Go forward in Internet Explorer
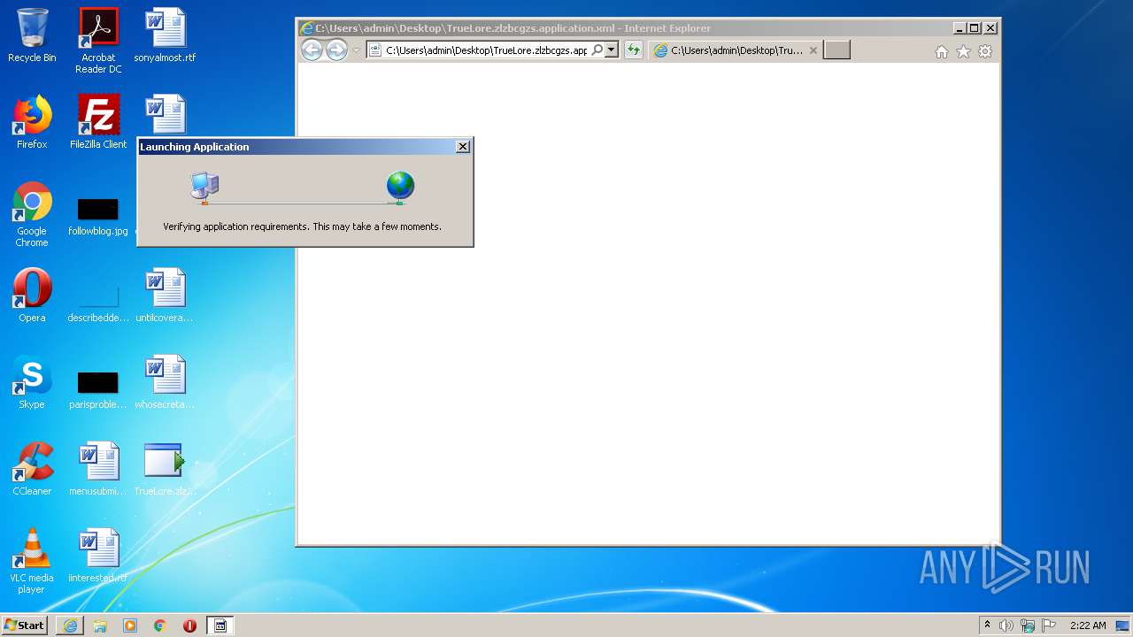The height and width of the screenshot is (637, 1133). click(x=336, y=50)
